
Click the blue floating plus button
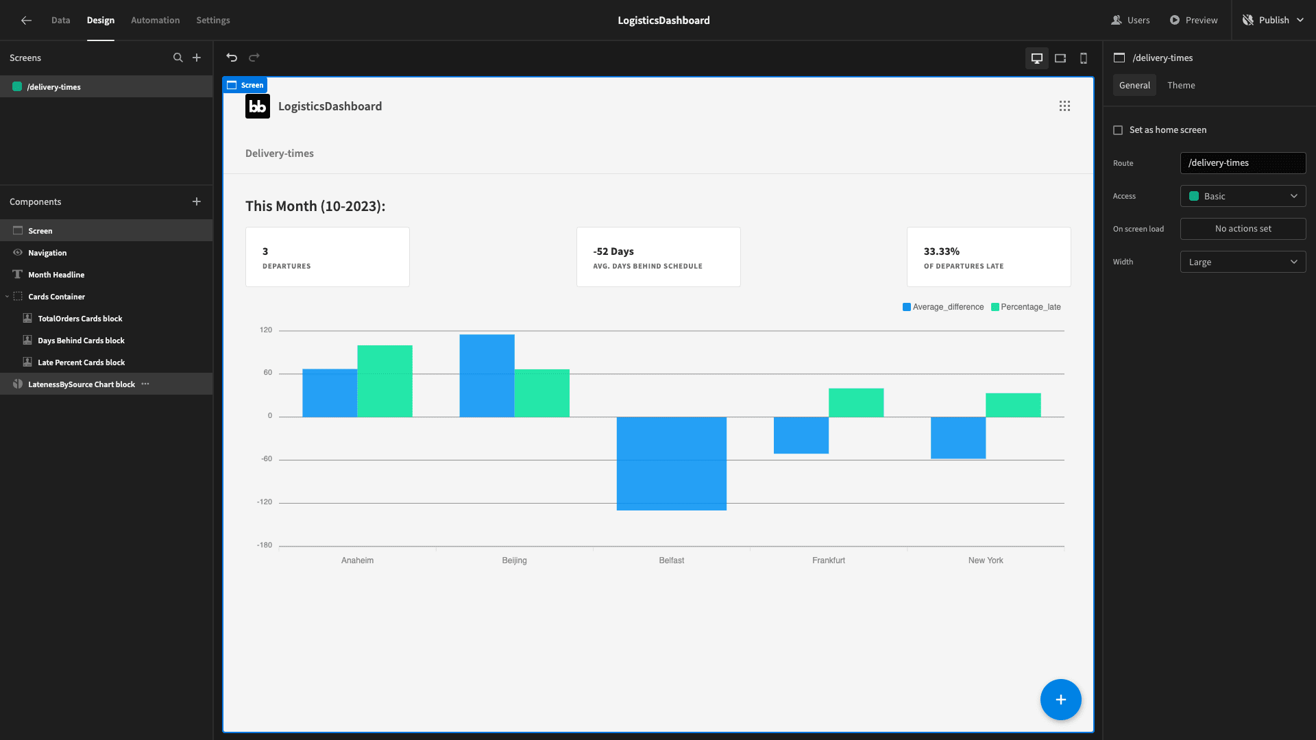click(x=1061, y=700)
